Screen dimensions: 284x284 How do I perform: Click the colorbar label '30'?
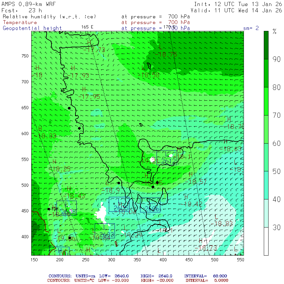[x=276, y=228]
